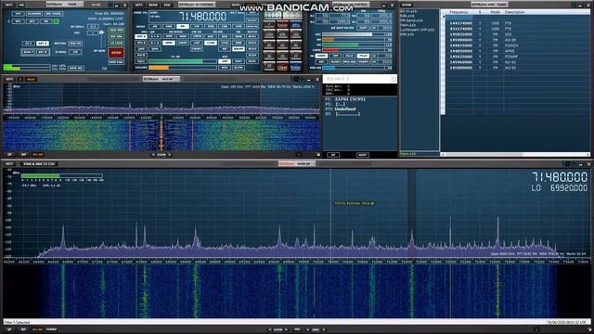Select the VFO A button

tap(141, 37)
